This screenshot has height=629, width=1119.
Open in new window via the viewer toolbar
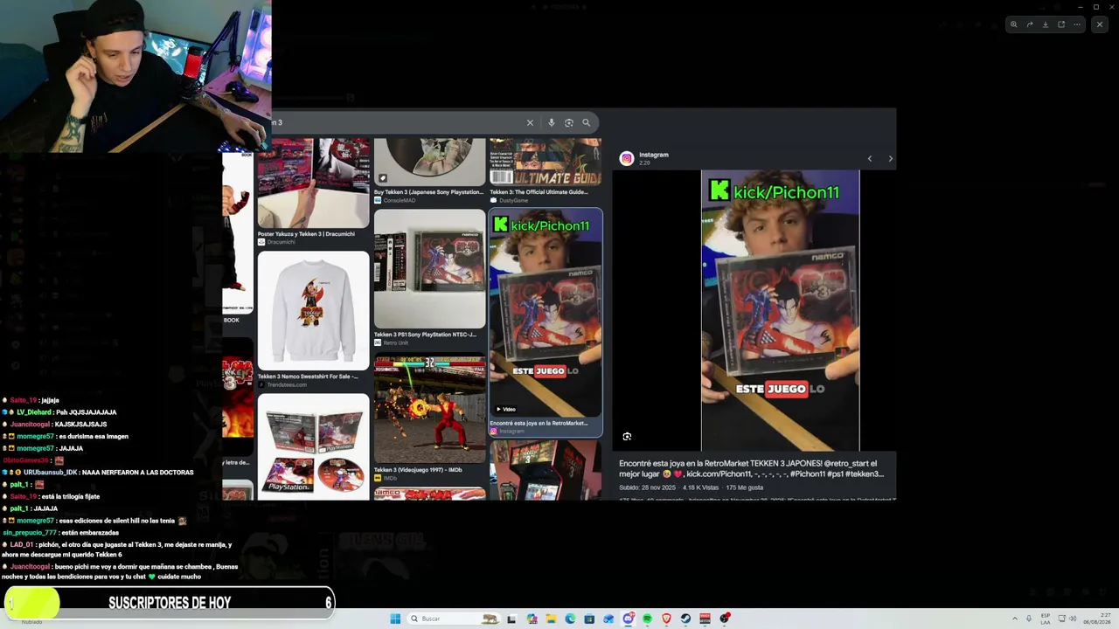coord(1061,24)
